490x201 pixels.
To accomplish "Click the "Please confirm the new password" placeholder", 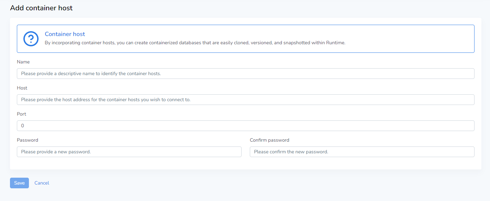I will pos(291,152).
